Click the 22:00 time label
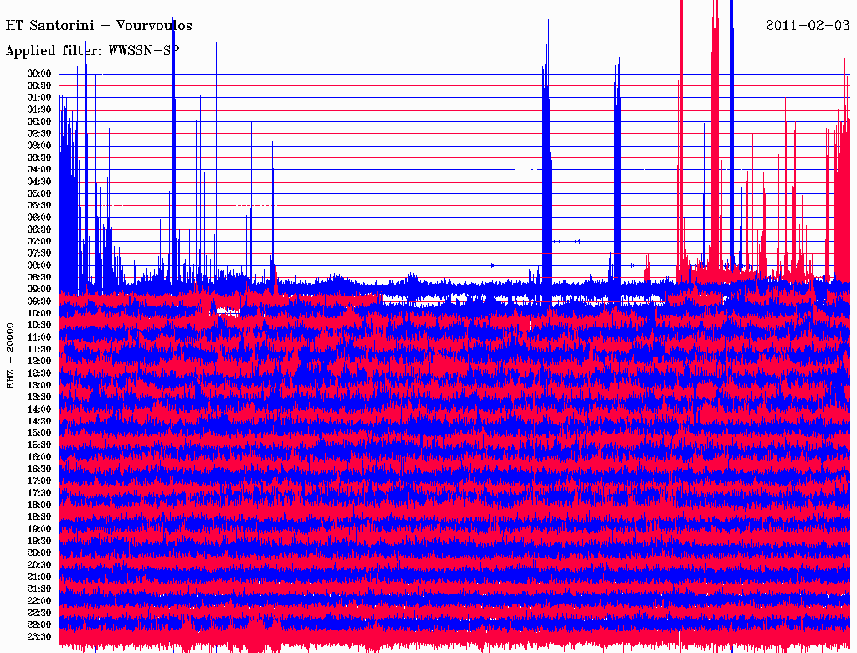This screenshot has width=857, height=653. click(39, 601)
